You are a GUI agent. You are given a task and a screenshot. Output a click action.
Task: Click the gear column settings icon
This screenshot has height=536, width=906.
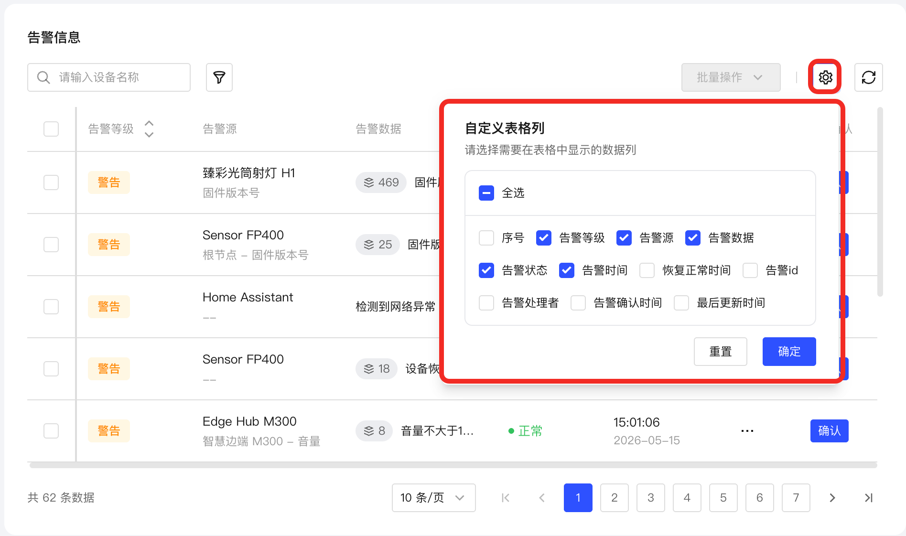coord(825,77)
